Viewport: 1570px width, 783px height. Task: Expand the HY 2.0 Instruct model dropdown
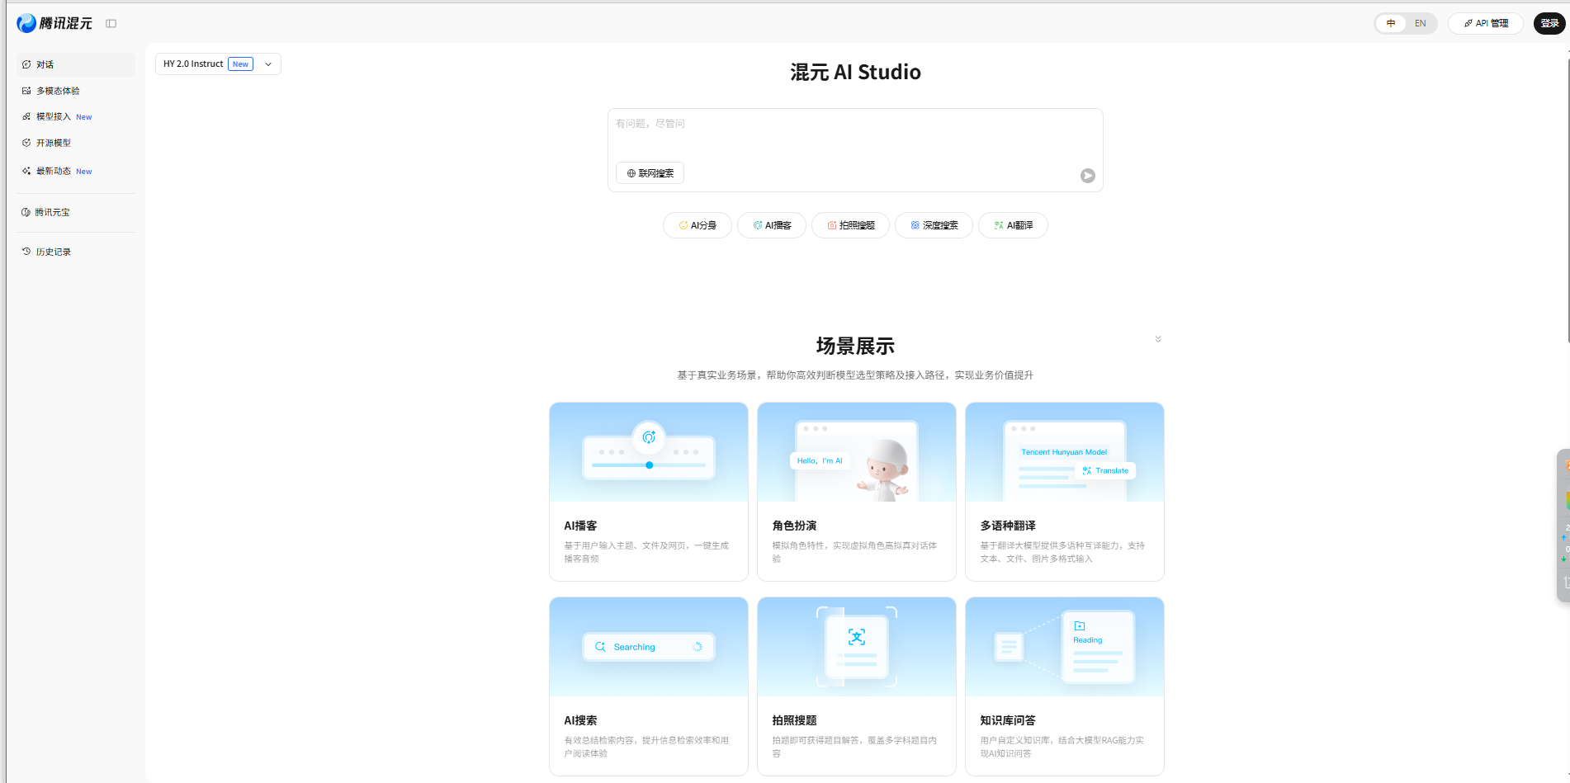[x=218, y=64]
